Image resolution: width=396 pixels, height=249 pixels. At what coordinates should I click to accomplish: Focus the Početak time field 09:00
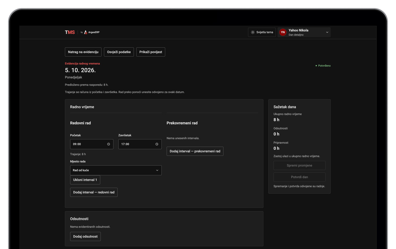tap(92, 144)
